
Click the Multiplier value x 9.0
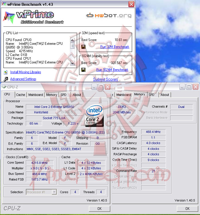coord(40,168)
